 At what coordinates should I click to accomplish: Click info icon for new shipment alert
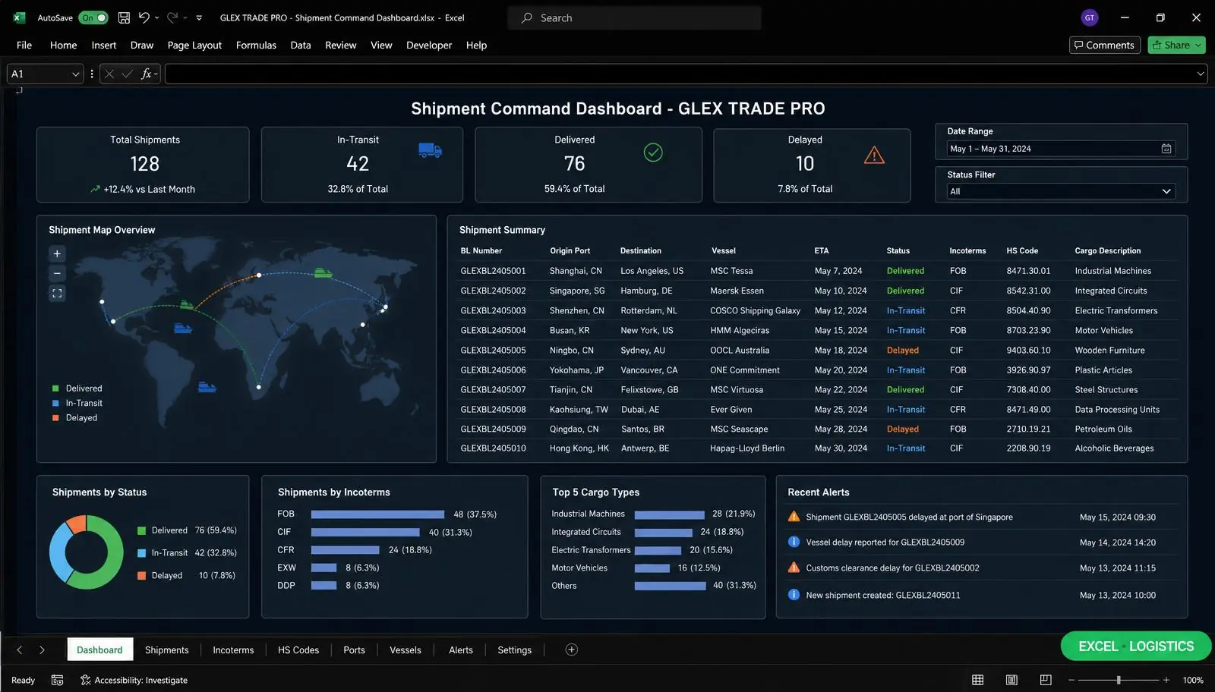(x=794, y=595)
